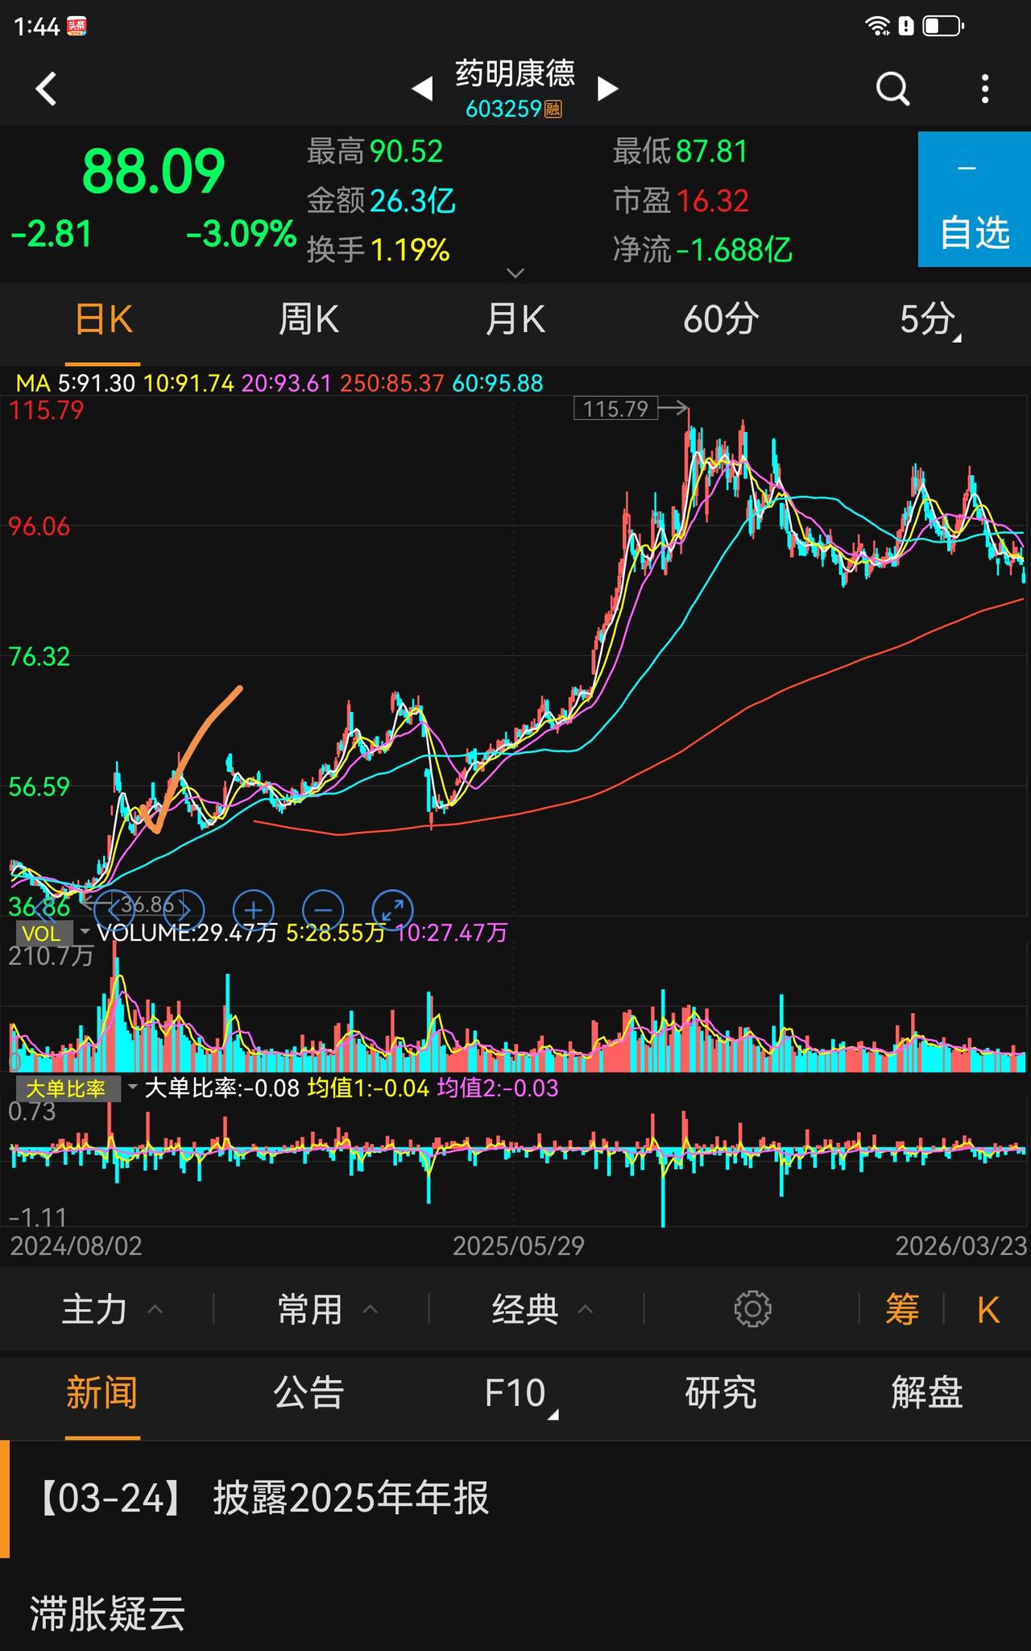The image size is (1031, 1651).
Task: Expand the 常用 indicator group
Action: click(327, 1309)
